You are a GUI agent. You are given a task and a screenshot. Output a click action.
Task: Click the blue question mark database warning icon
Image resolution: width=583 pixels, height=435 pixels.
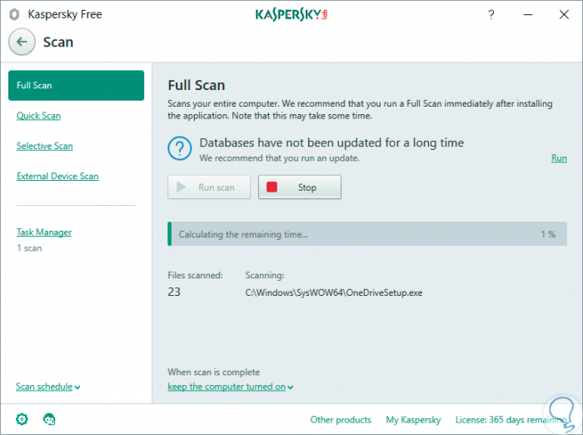point(180,148)
